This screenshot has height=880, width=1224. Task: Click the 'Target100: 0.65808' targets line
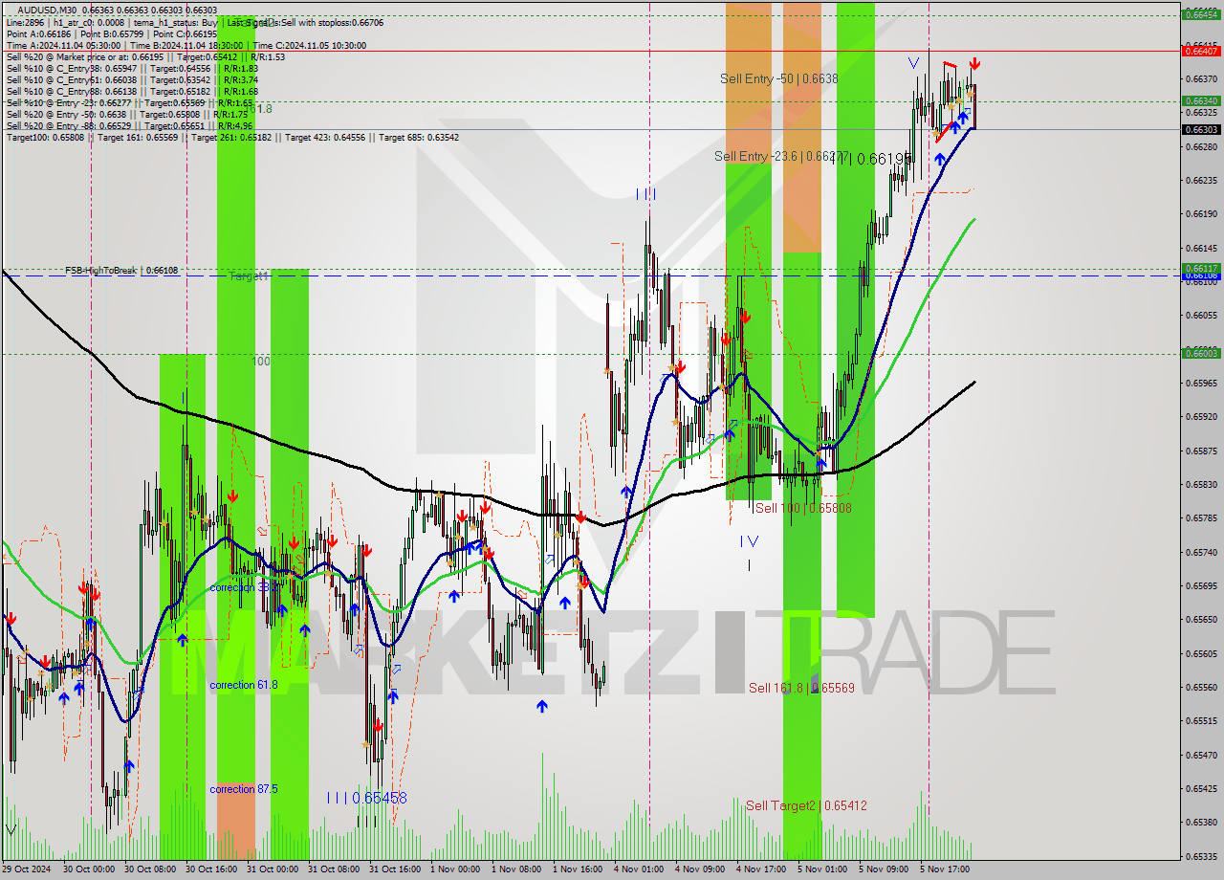[x=232, y=137]
